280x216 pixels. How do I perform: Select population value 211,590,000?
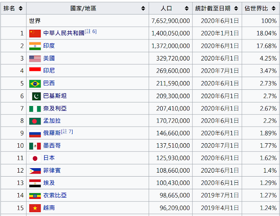(173, 84)
